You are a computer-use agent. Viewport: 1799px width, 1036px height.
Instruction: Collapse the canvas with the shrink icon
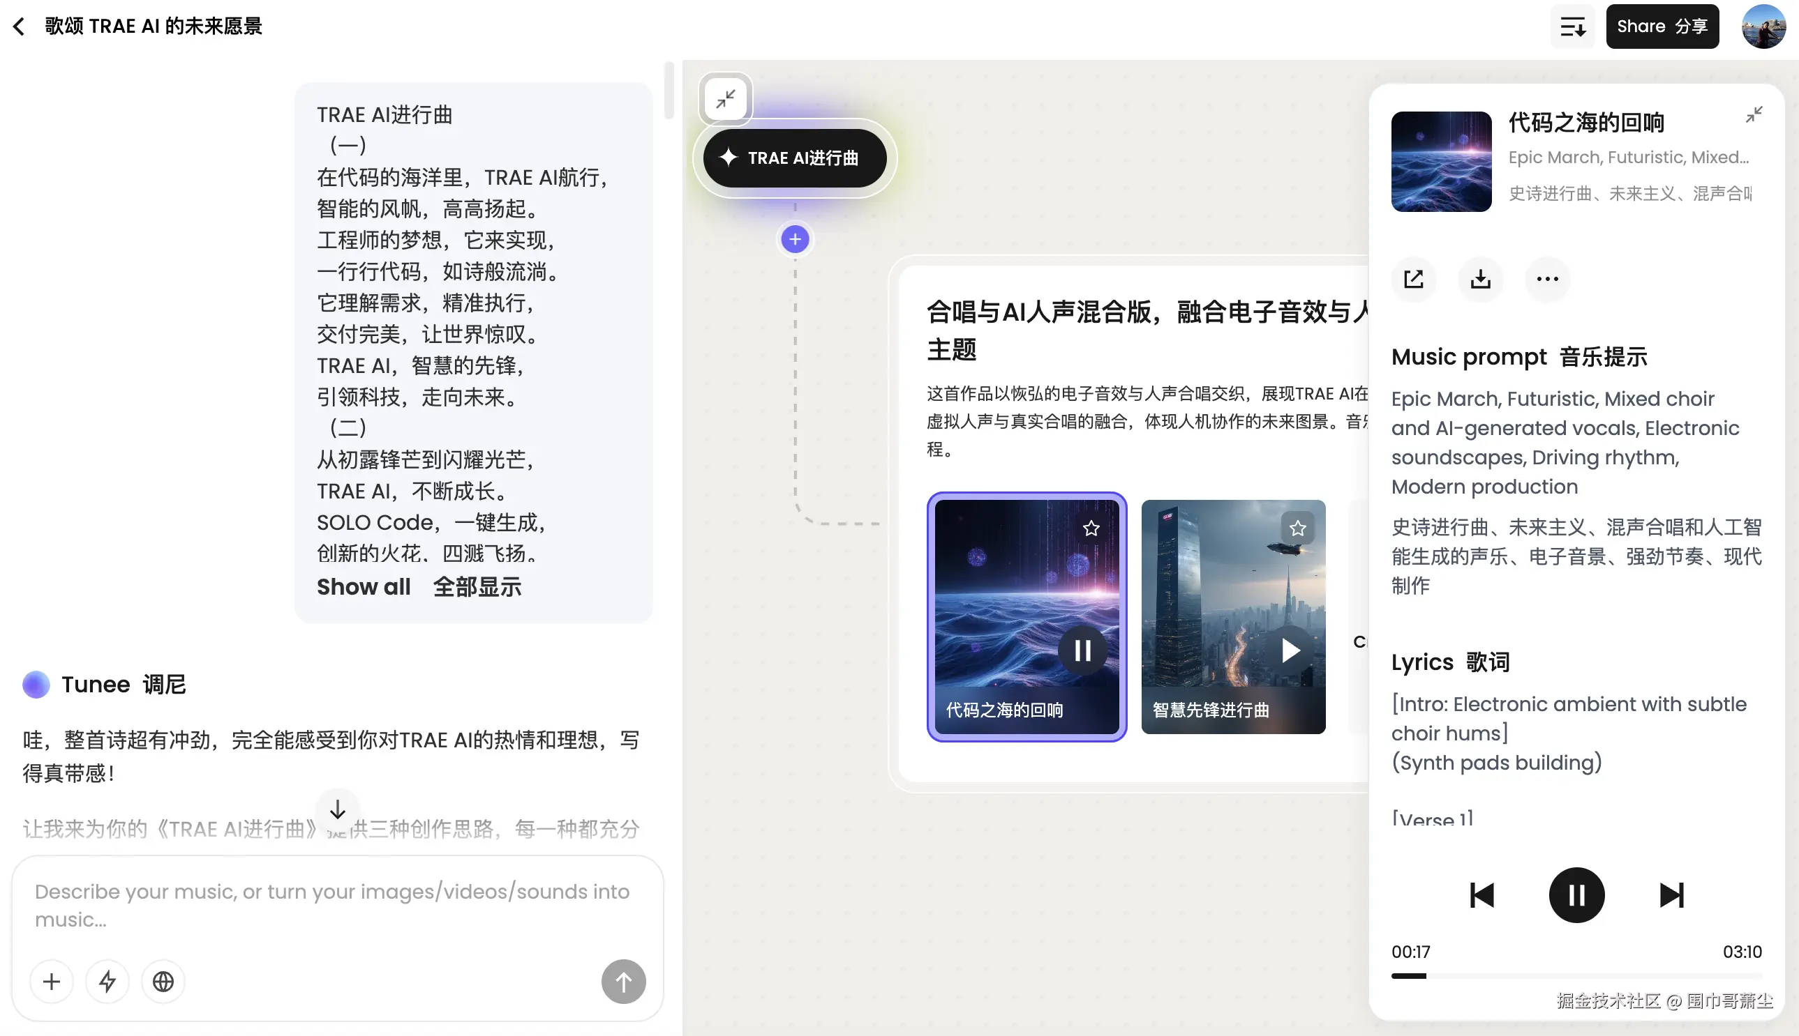click(x=726, y=98)
